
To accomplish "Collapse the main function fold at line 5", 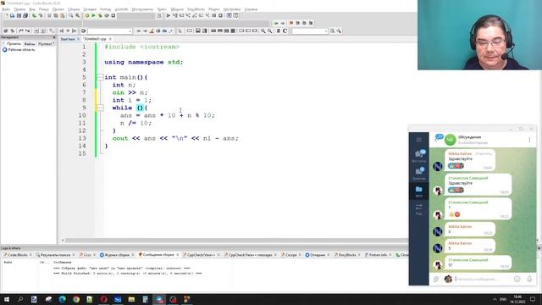I will 100,77.
